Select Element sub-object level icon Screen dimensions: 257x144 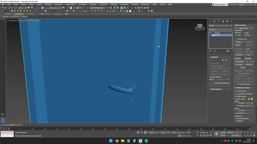tap(226, 60)
